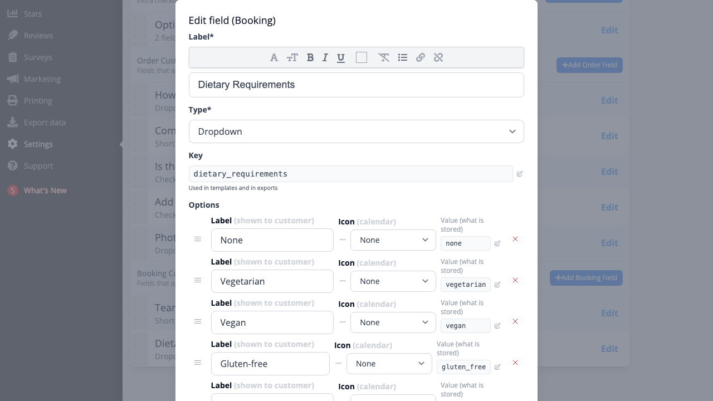Click the Printing printer icon in sidebar
Image resolution: width=713 pixels, height=401 pixels.
pyautogui.click(x=12, y=100)
